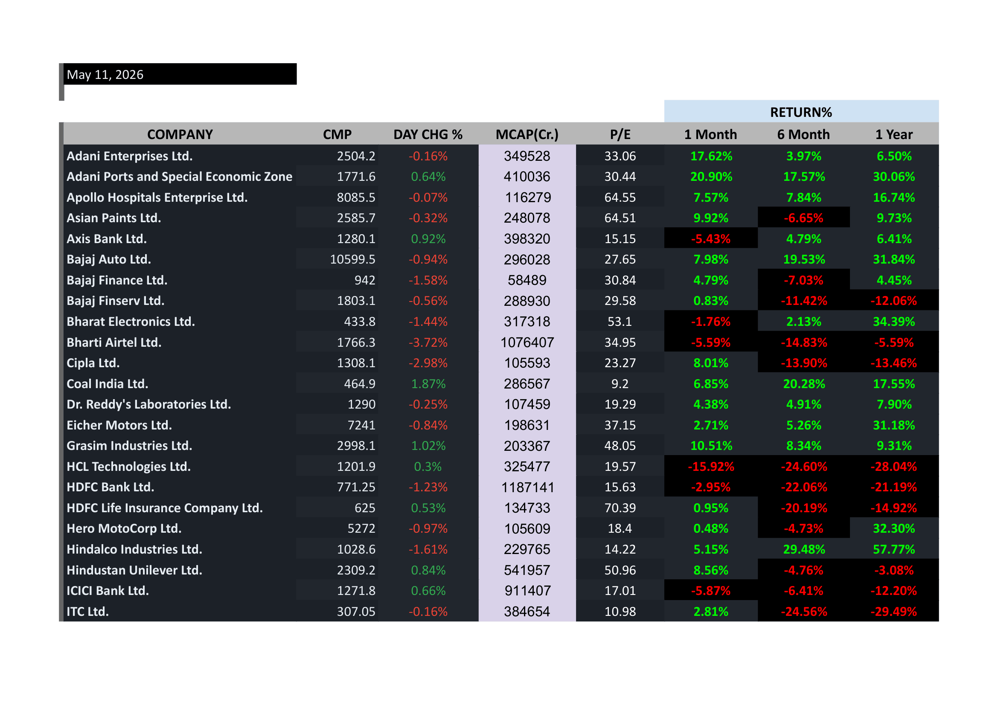The image size is (998, 705).
Task: Select HDFC Bank Ltd. company name
Action: [x=111, y=487]
